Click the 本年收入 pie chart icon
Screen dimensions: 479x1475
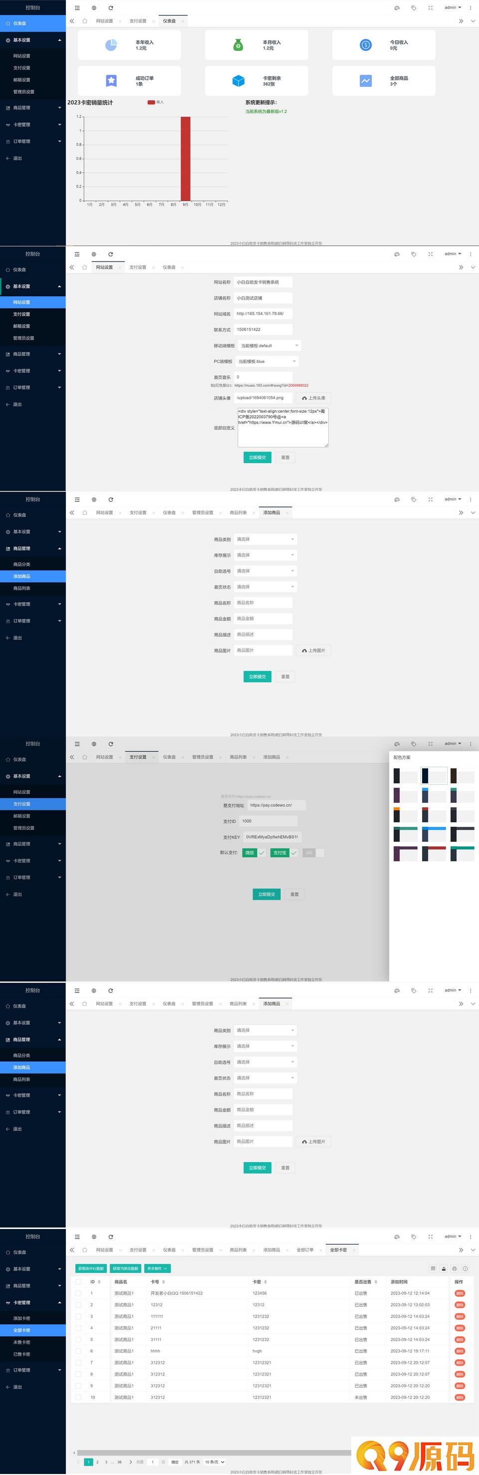(111, 45)
